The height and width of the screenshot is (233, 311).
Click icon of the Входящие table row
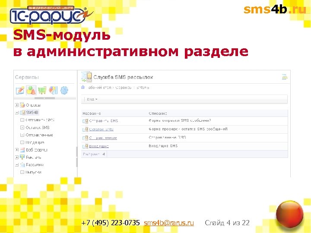click(85, 146)
